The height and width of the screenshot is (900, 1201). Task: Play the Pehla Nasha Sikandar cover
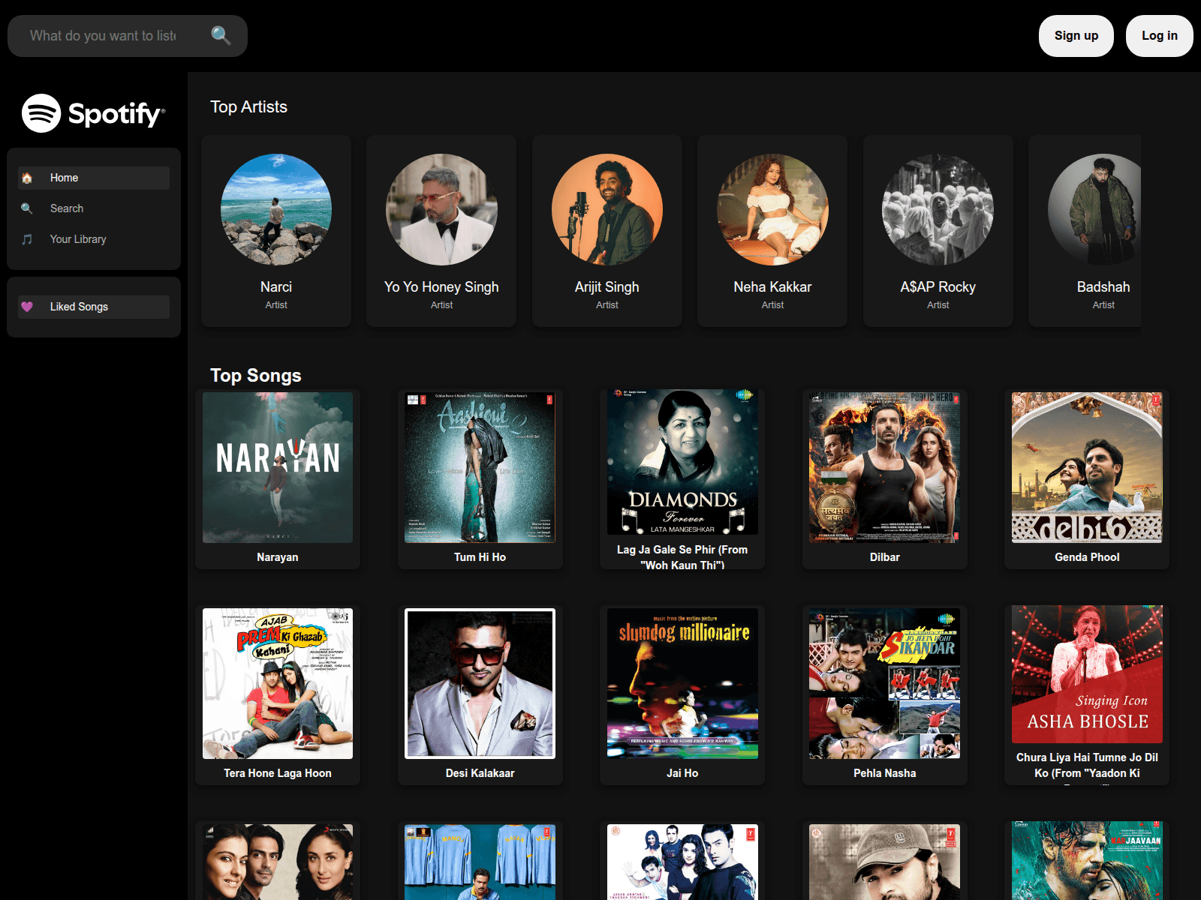pyautogui.click(x=884, y=683)
